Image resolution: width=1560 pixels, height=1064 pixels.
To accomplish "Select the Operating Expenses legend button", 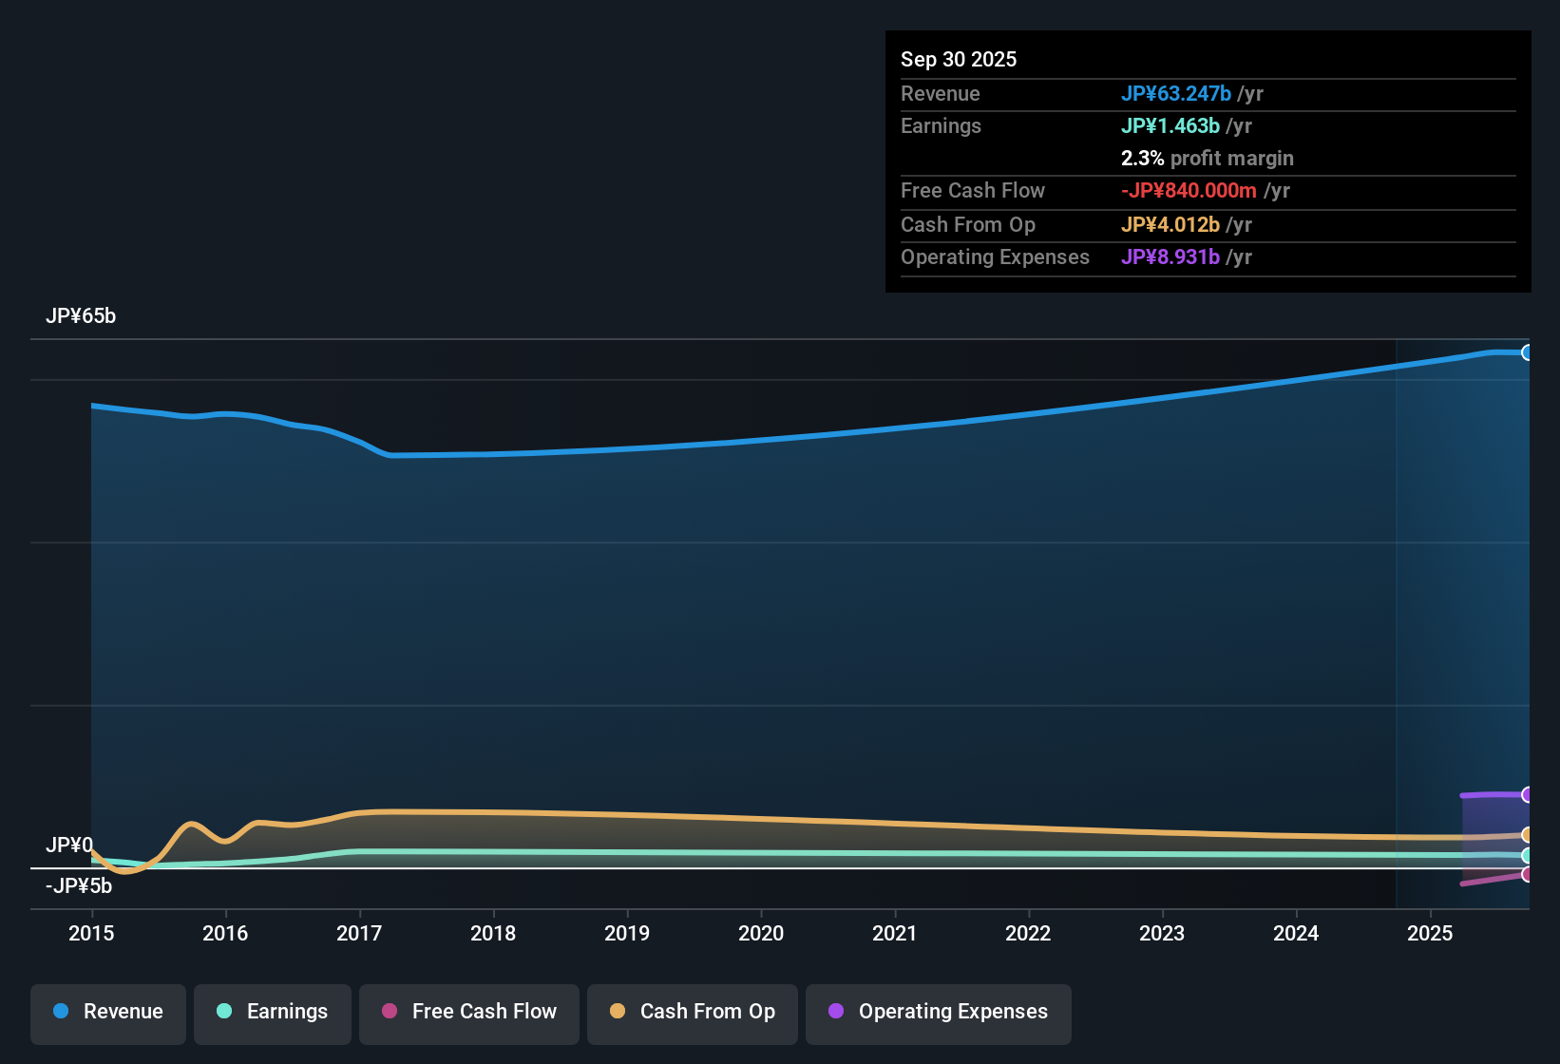I will pos(938,1014).
